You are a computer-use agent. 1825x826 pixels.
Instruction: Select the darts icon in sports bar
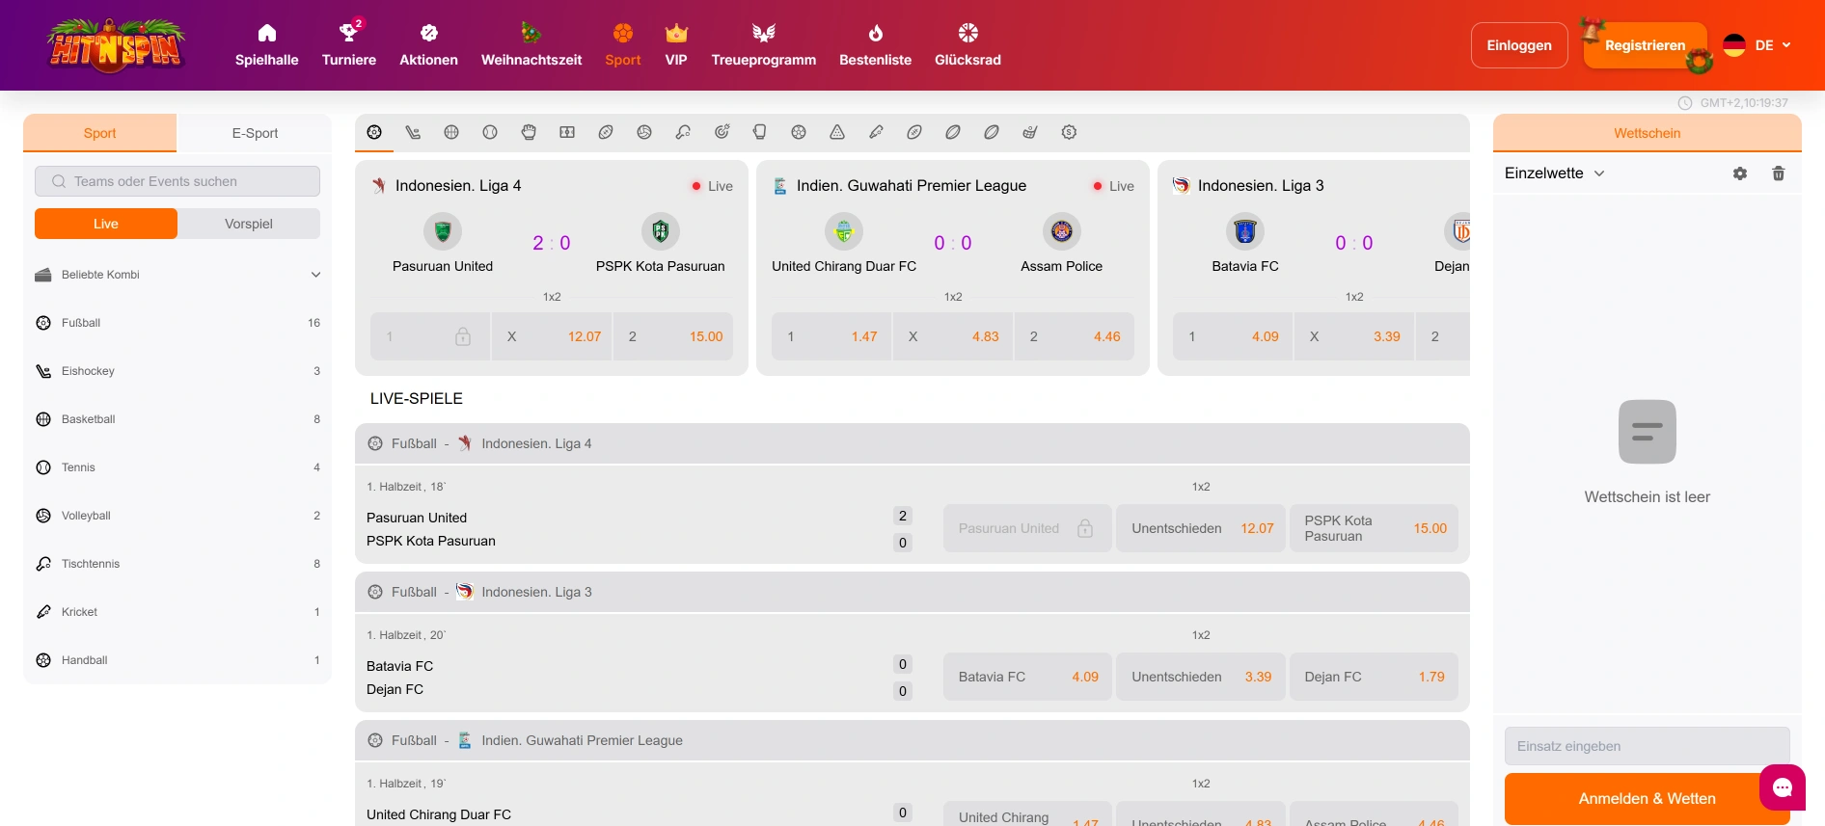722,133
